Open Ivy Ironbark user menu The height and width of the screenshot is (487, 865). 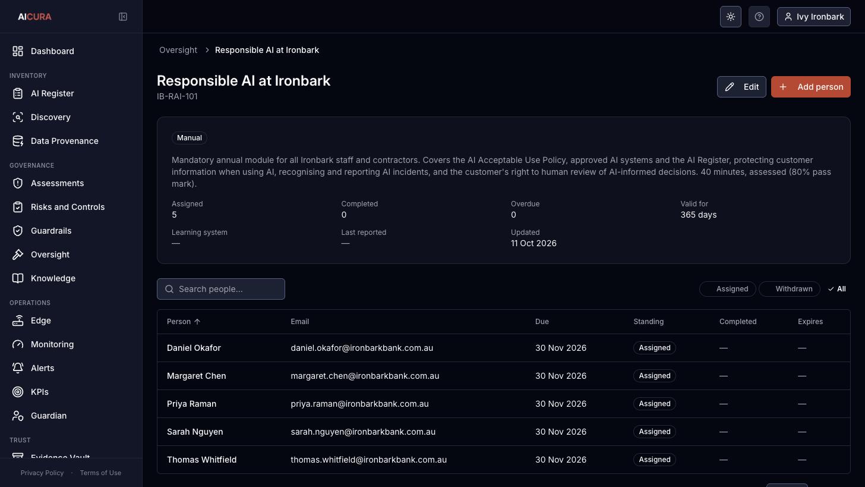tap(814, 17)
